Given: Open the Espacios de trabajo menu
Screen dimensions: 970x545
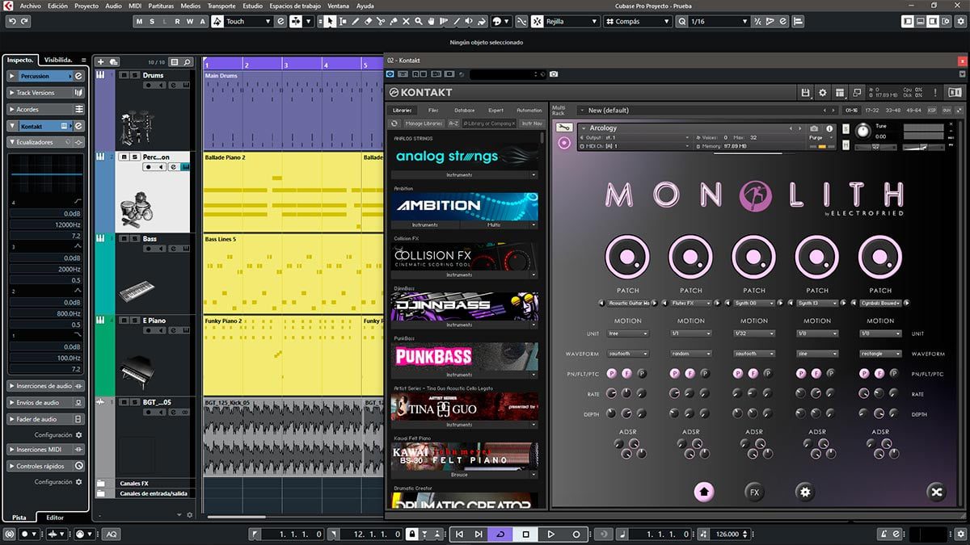Looking at the screenshot, I should (x=295, y=6).
